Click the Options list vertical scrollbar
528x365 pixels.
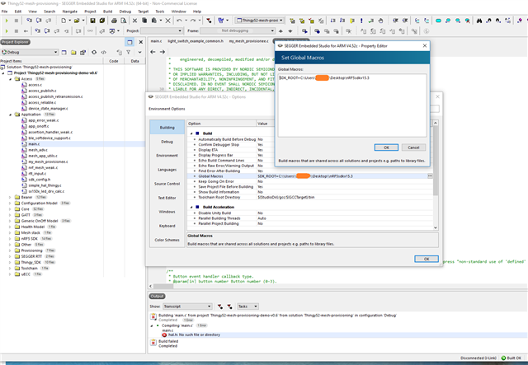pos(436,175)
